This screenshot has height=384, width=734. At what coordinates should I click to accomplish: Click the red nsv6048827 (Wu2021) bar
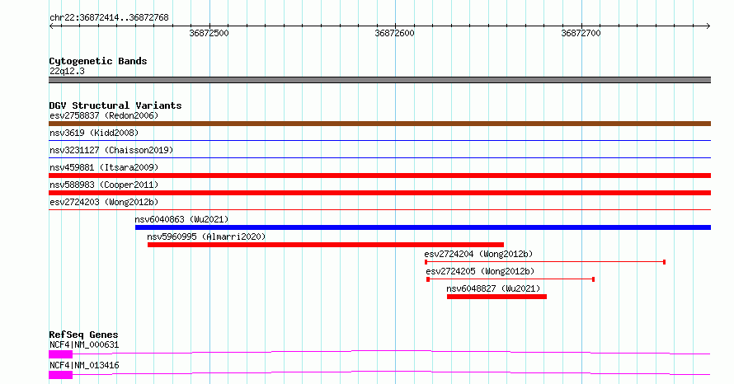(x=496, y=297)
